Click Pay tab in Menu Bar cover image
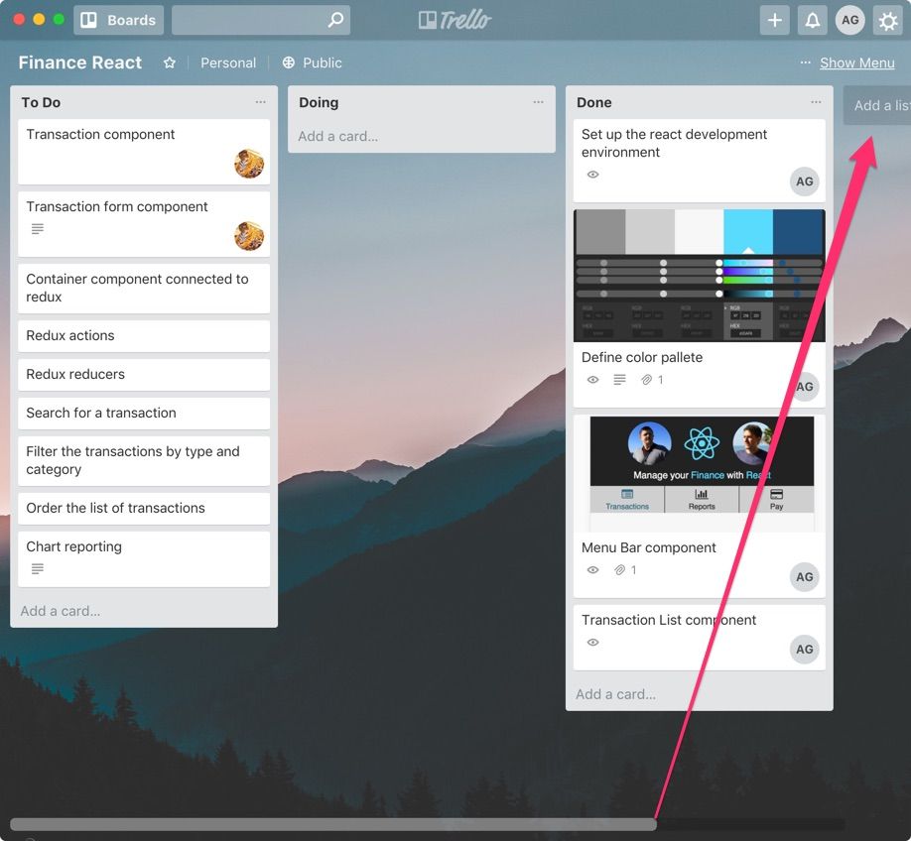Viewport: 911px width, 841px height. point(776,500)
